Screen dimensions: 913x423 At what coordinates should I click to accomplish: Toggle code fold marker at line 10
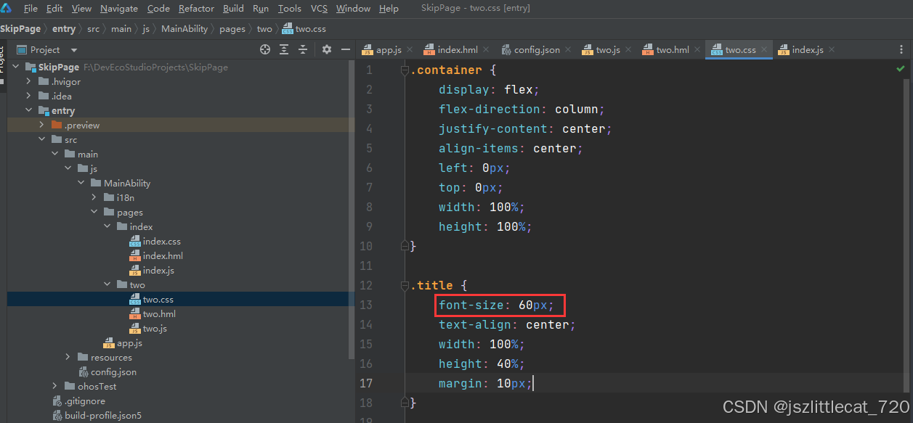(x=405, y=247)
